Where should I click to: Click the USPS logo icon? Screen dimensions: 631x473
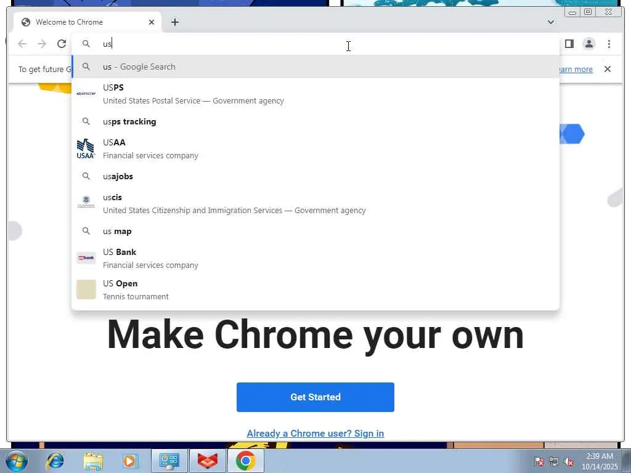click(x=86, y=94)
